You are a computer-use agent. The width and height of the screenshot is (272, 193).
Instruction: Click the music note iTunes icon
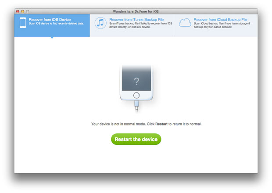[x=100, y=23]
